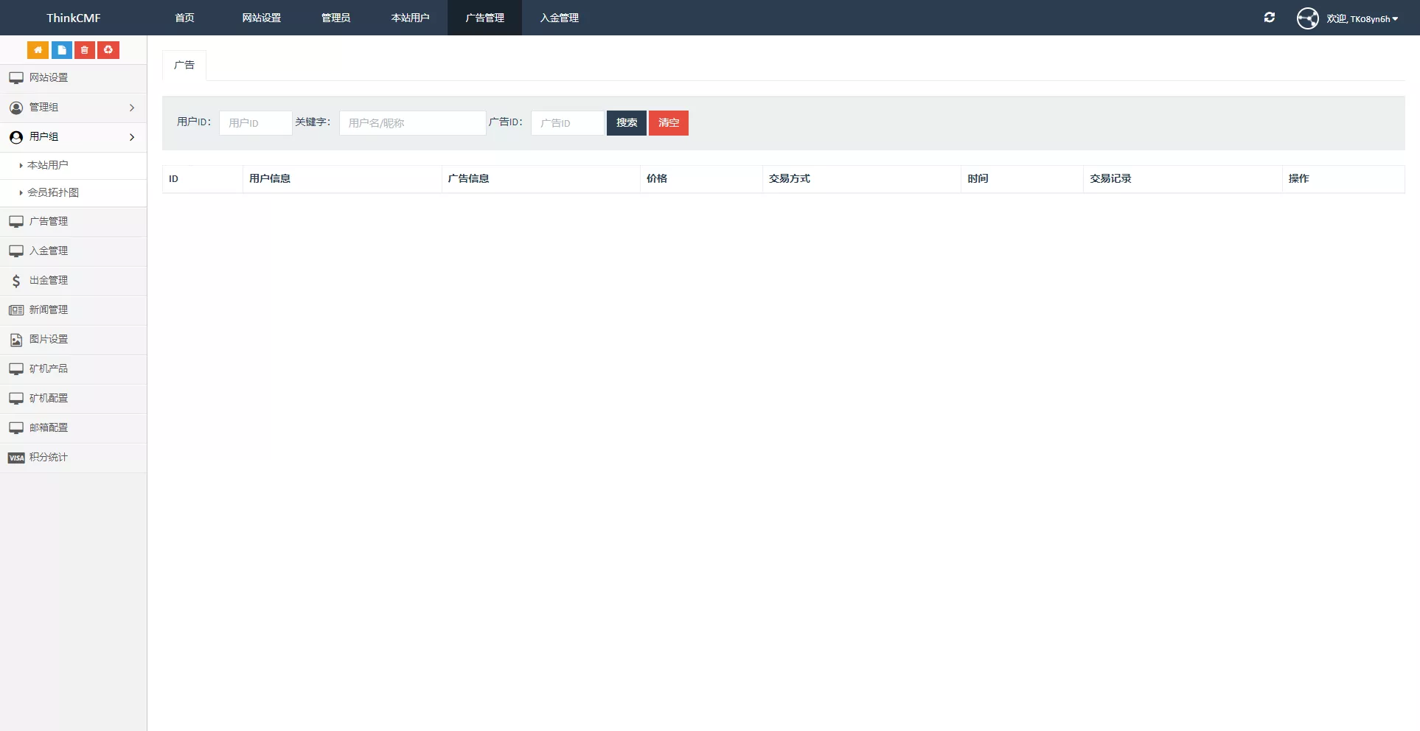The width and height of the screenshot is (1420, 731).
Task: Click the refresh icon in top bar
Action: click(x=1269, y=18)
